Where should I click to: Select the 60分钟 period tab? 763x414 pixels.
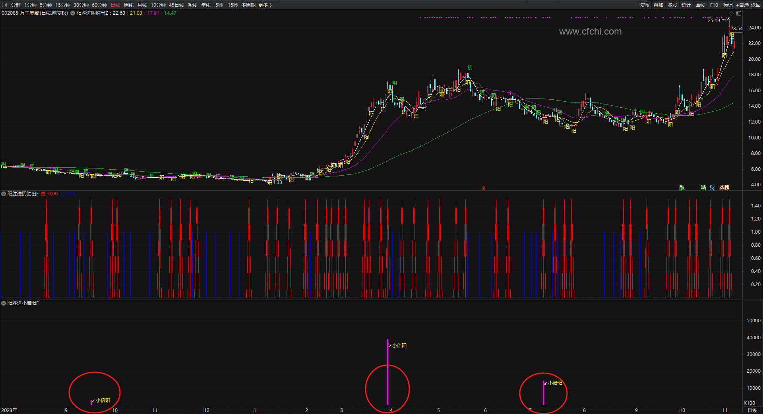coord(99,5)
